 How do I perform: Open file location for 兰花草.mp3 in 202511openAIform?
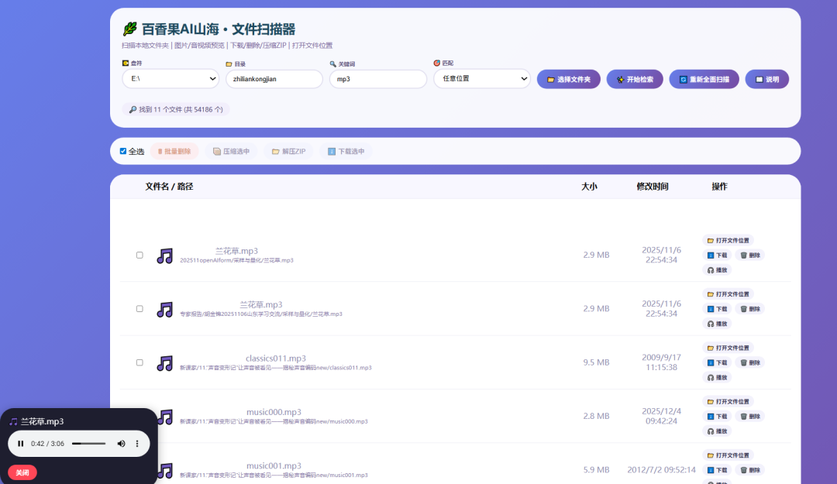pos(728,240)
